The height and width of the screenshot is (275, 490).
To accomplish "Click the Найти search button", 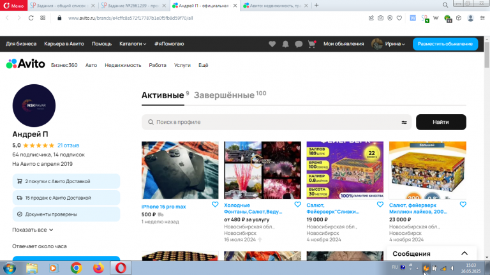I will point(441,123).
